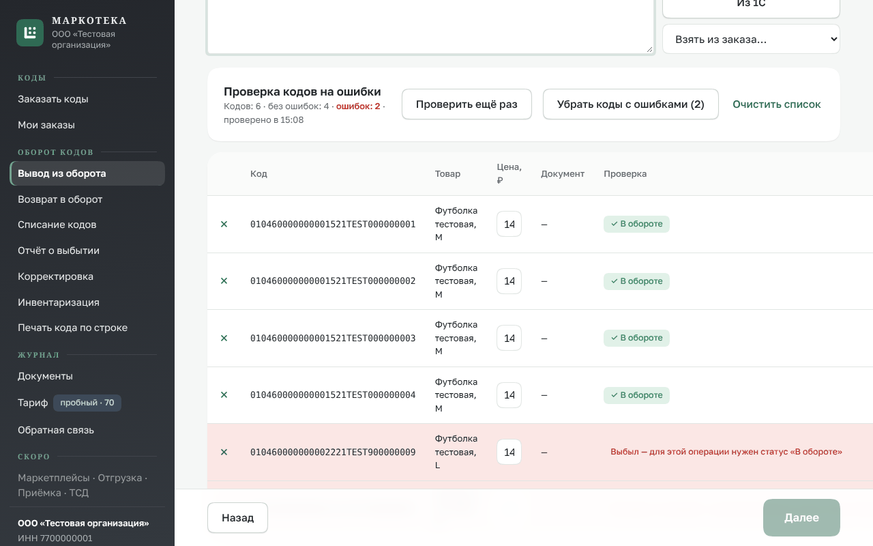This screenshot has width=873, height=546.
Task: Click 'Код' column header
Action: (258, 174)
